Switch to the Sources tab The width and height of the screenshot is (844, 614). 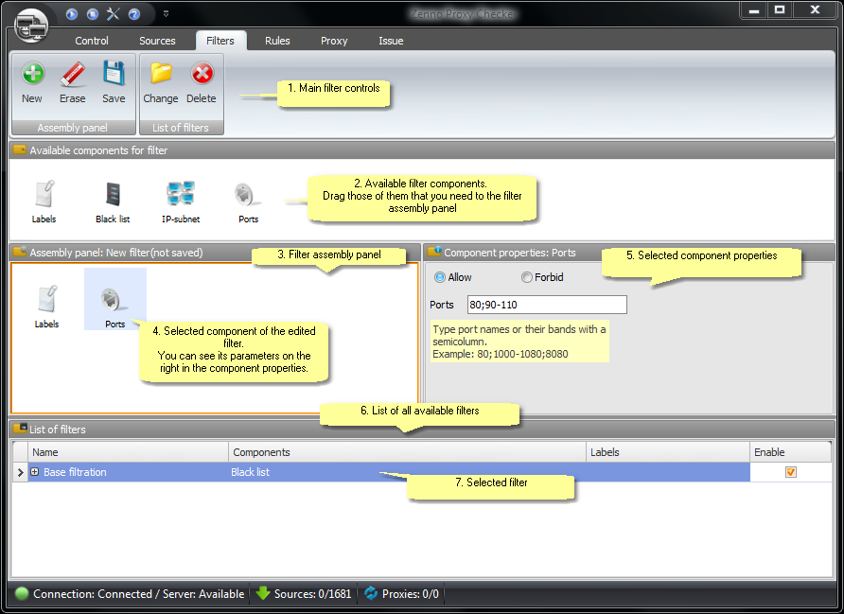[157, 41]
